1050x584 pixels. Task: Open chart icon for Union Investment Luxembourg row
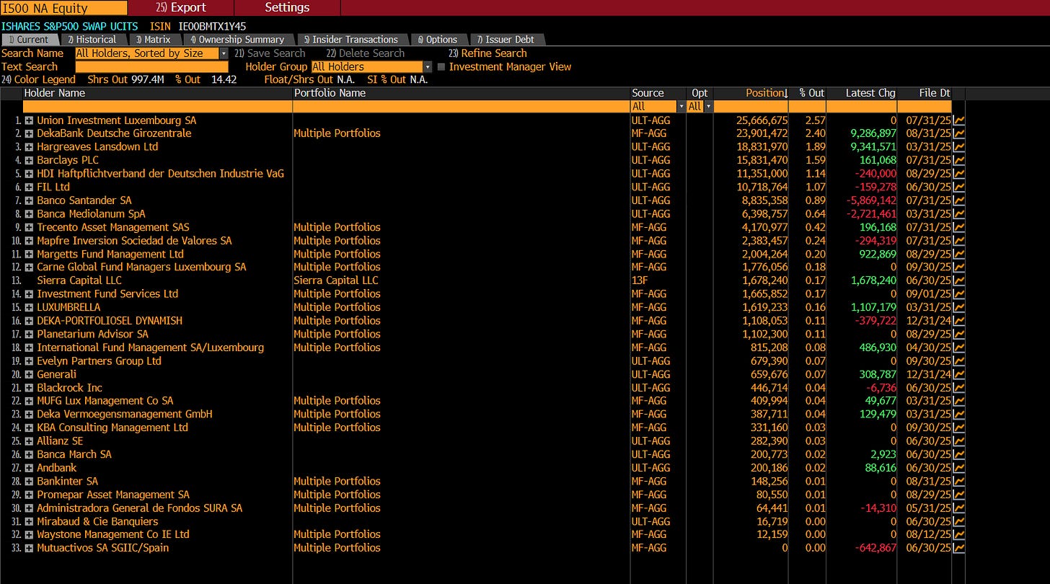pos(959,120)
